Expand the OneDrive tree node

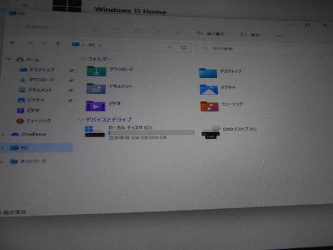point(3,135)
